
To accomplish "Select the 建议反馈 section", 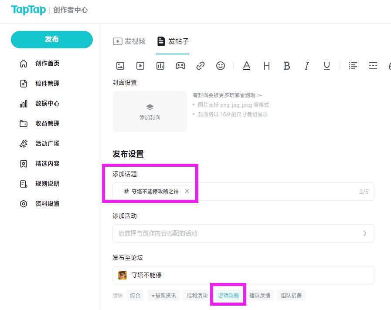I will (260, 296).
